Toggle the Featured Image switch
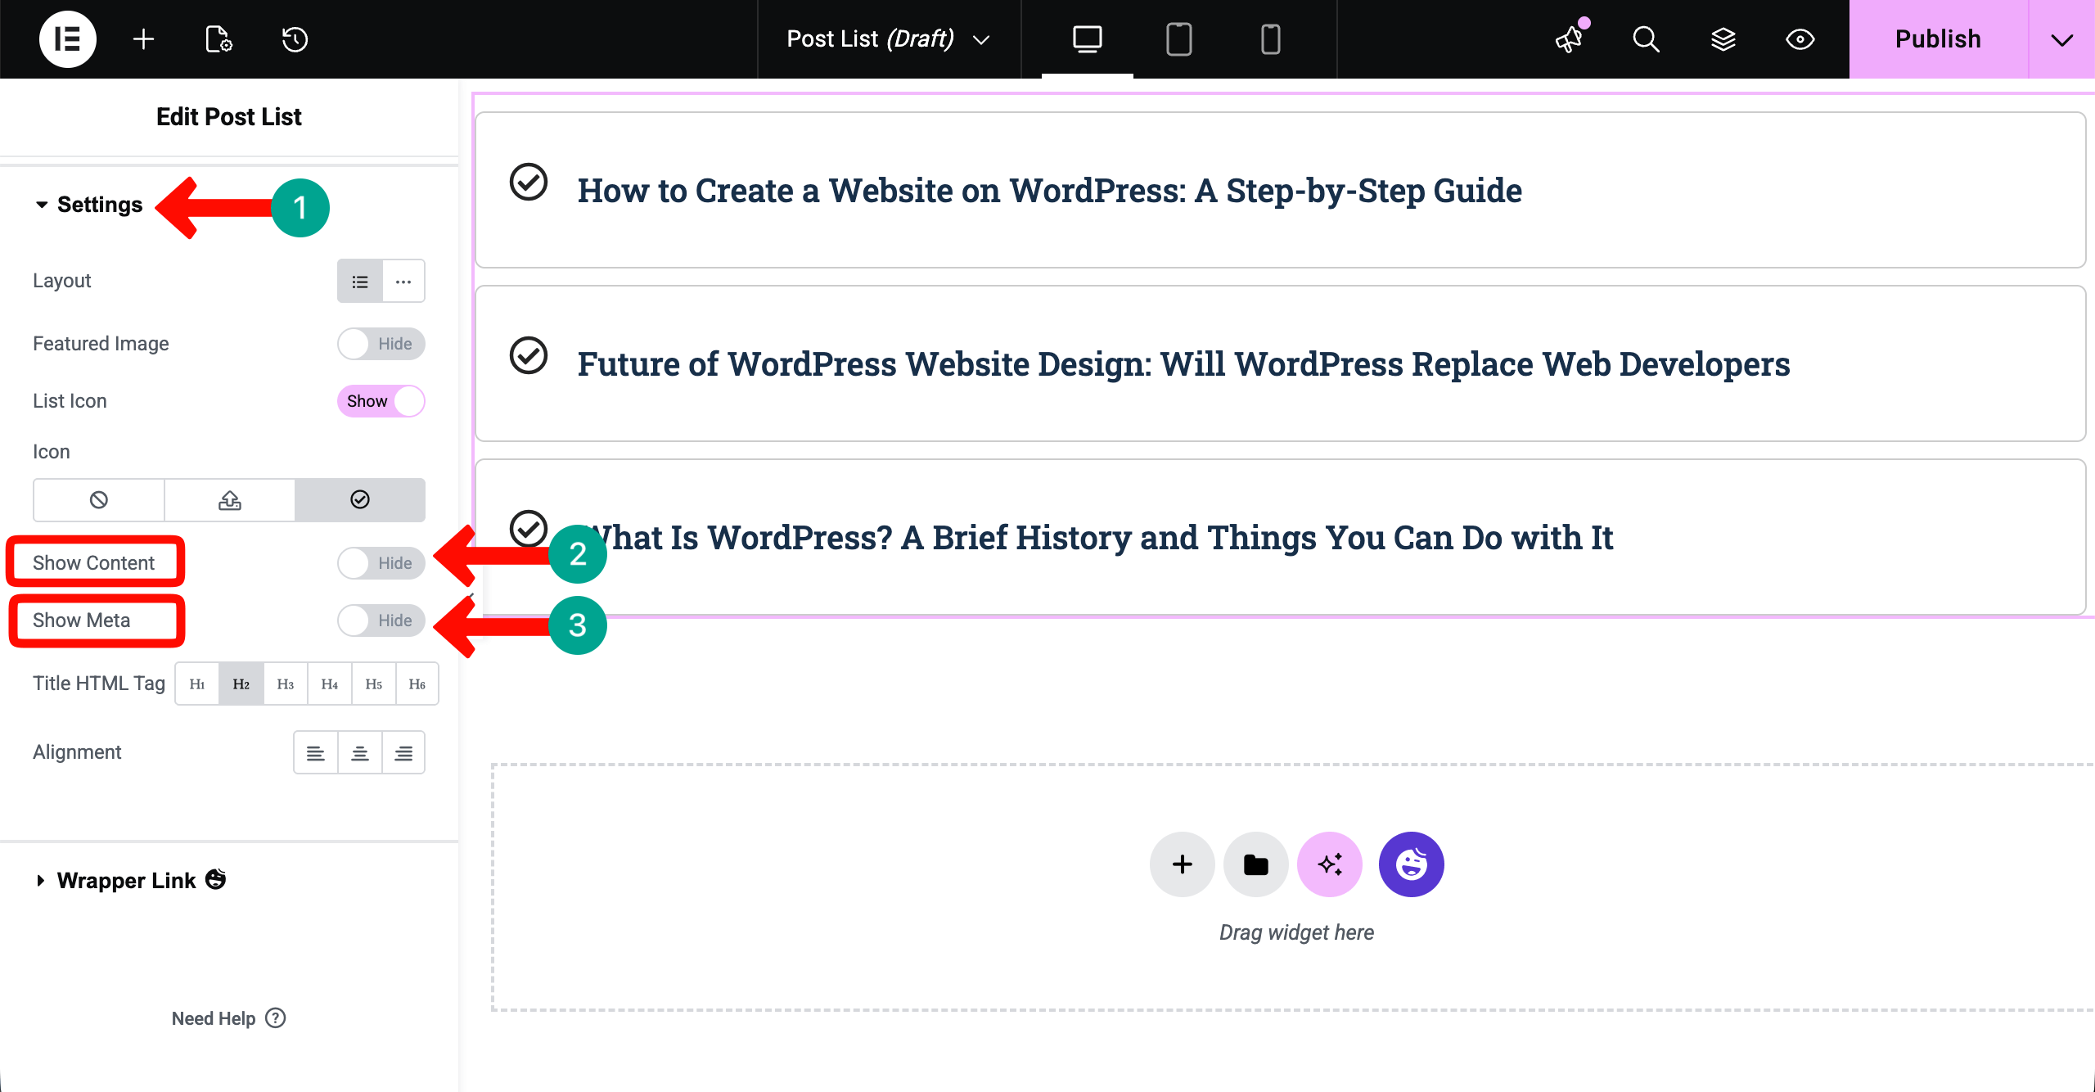Image resolution: width=2095 pixels, height=1092 pixels. click(x=381, y=344)
